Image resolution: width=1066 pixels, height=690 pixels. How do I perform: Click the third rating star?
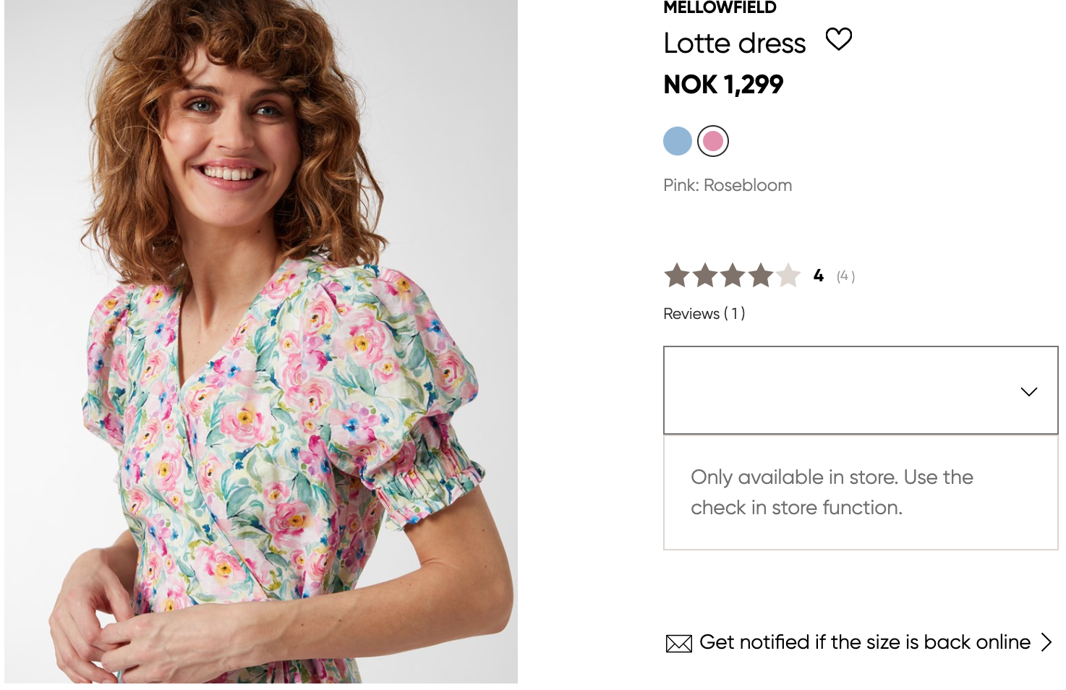pyautogui.click(x=733, y=276)
